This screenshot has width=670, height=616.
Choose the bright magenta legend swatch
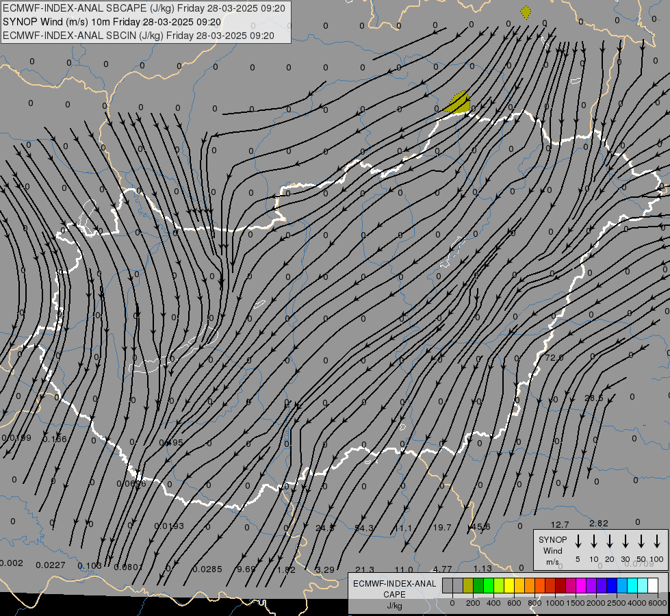[x=581, y=586]
